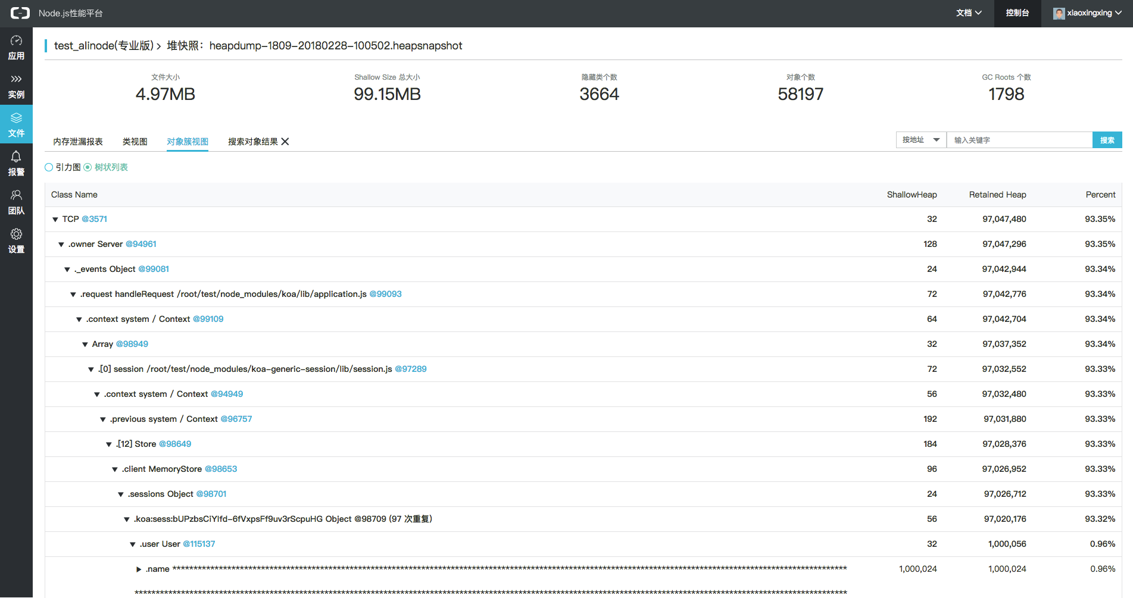Screen dimensions: 1133x598
Task: Select the 树状列表 radio button
Action: pyautogui.click(x=88, y=168)
